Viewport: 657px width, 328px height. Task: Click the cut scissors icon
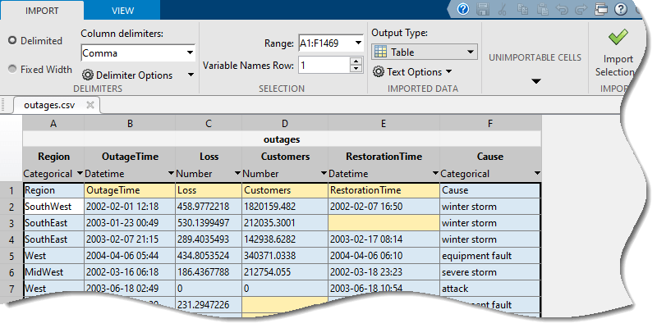[503, 10]
